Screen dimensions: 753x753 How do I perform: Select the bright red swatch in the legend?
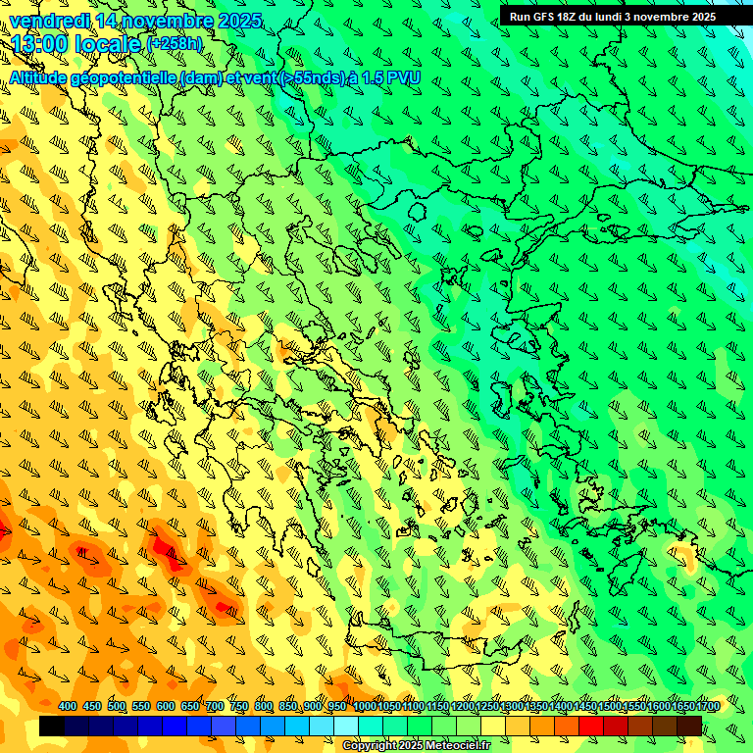pos(591,727)
